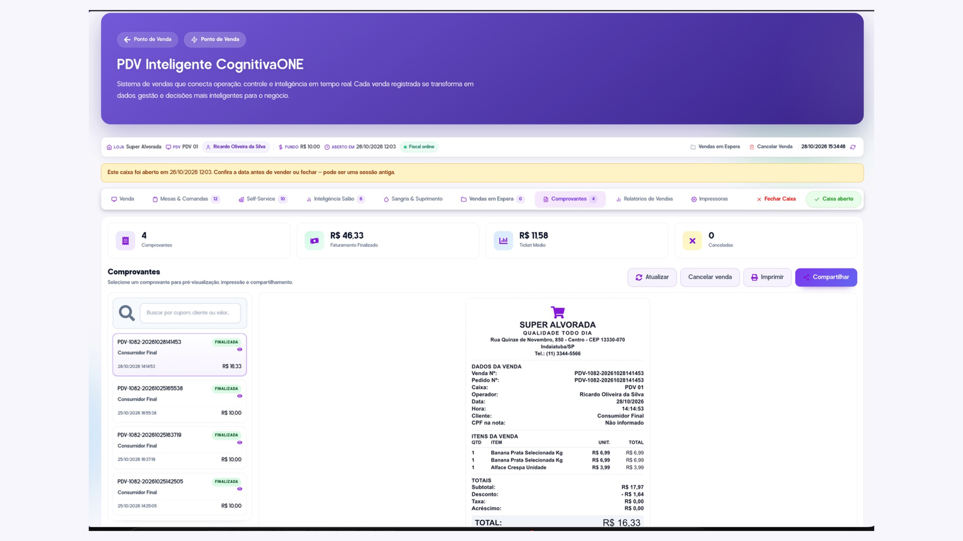Open the Self-Service tab
This screenshot has width=963, height=541.
262,199
